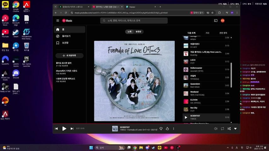The height and width of the screenshot is (151, 269).
Task: Mute using the volume speaker icon
Action: tap(216, 129)
